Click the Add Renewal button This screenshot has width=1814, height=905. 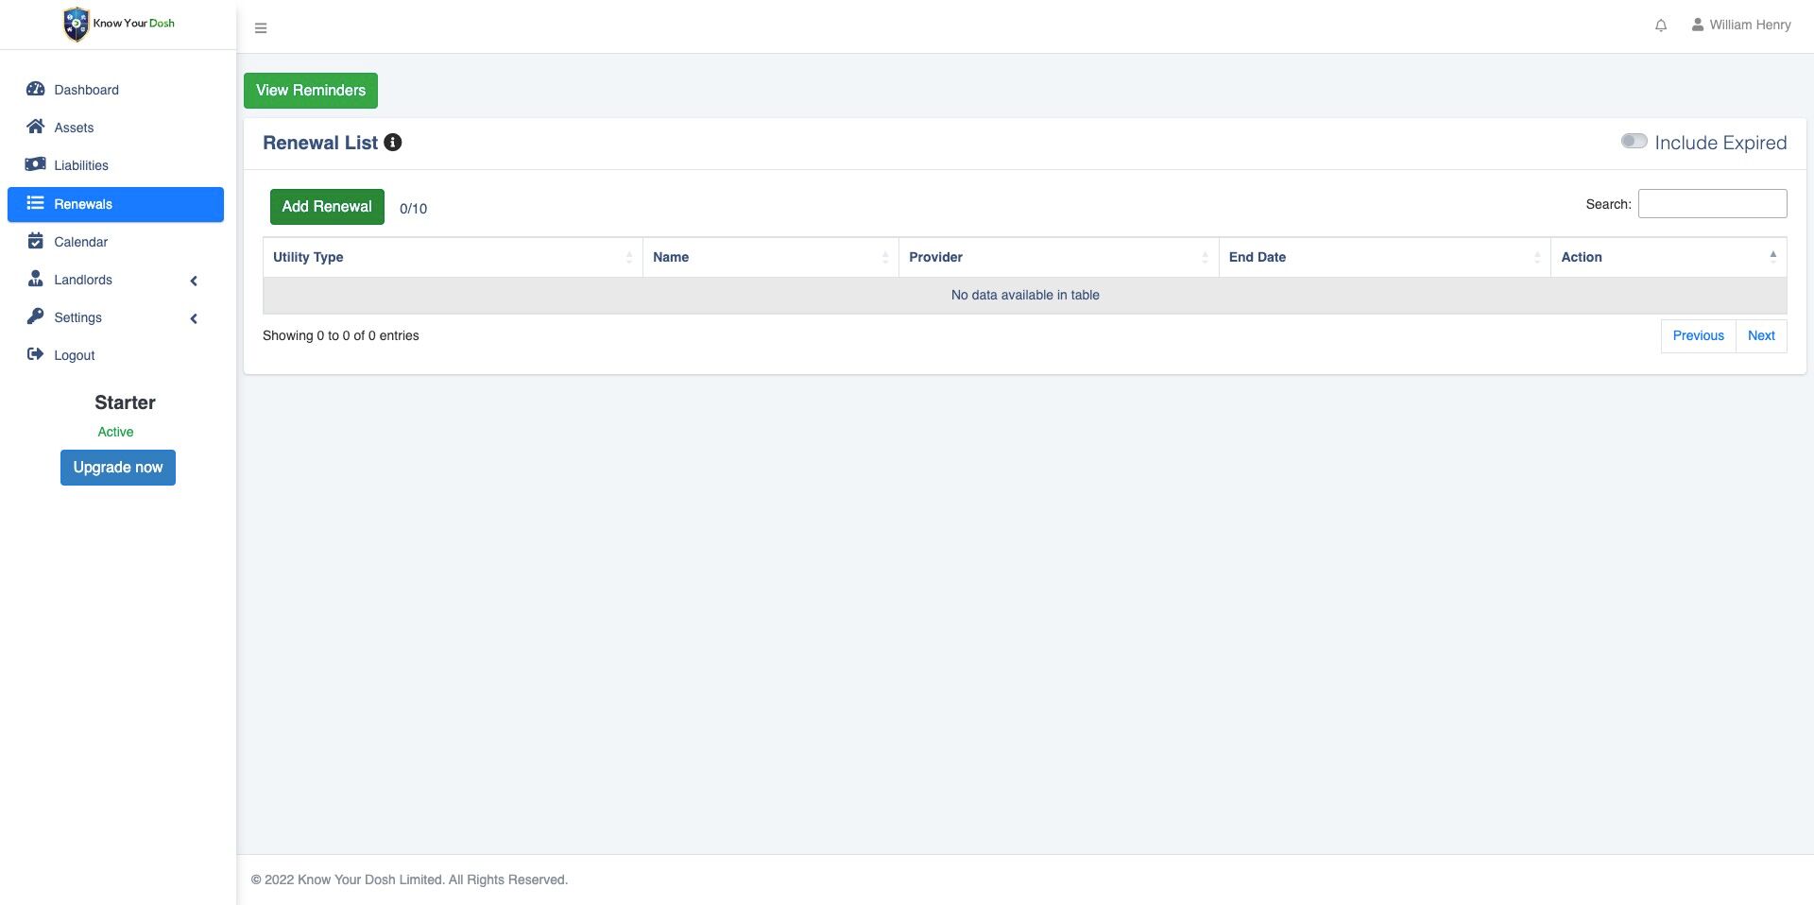[x=327, y=207]
